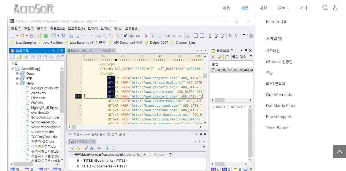This screenshot has width=346, height=171.
Task: Click the Print icon in the toolbar
Action: [x=71, y=36]
